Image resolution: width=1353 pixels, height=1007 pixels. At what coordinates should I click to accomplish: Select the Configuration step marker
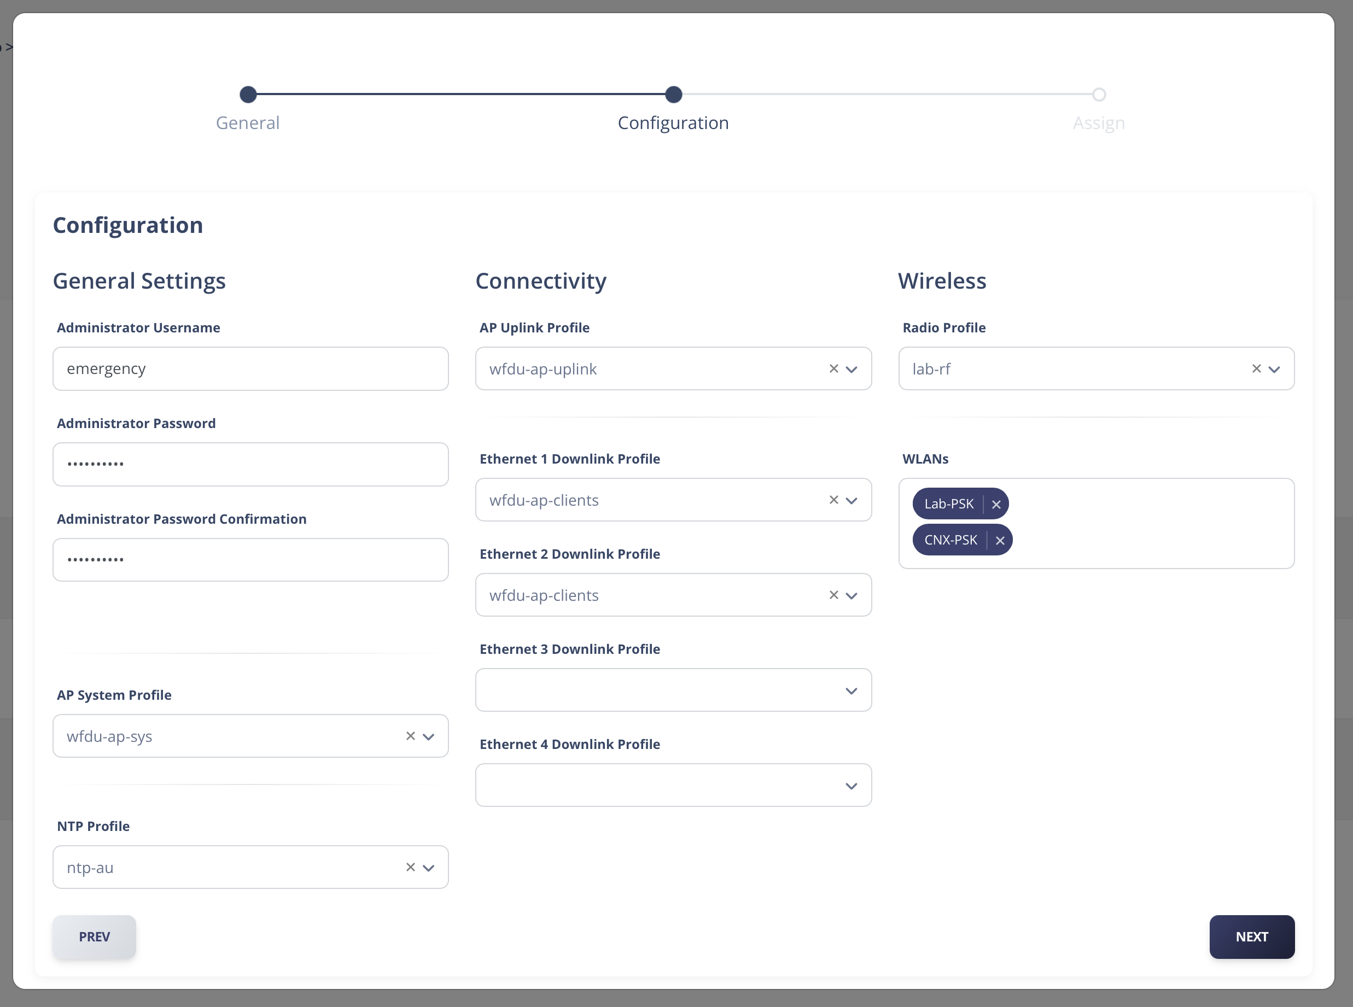pyautogui.click(x=673, y=95)
